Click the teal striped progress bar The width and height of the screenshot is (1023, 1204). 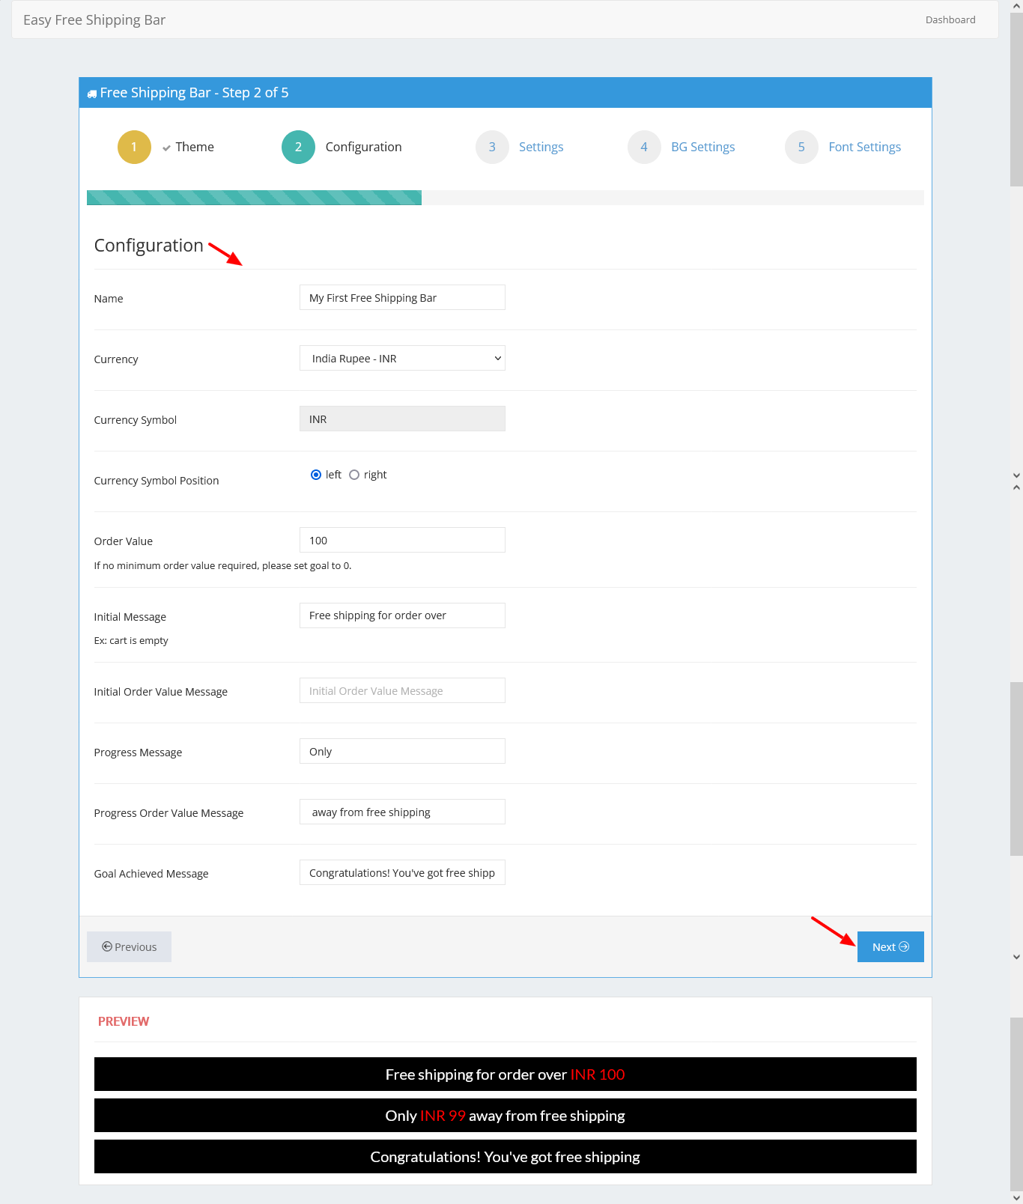(254, 198)
